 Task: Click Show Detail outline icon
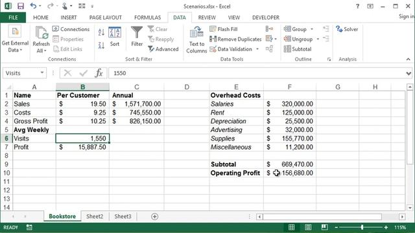(326, 28)
